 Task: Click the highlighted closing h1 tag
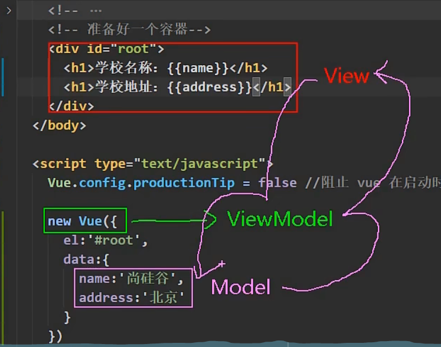tap(272, 87)
